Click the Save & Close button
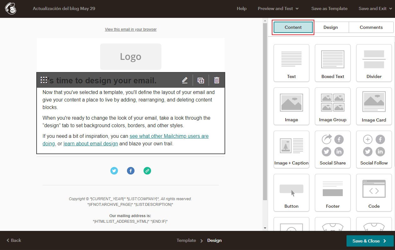Screen dimensions: 395x250 click(x=370, y=241)
